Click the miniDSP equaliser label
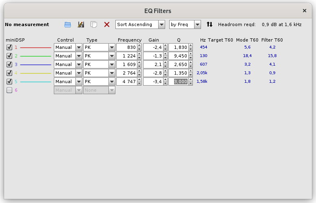This screenshot has width=316, height=203. point(15,40)
